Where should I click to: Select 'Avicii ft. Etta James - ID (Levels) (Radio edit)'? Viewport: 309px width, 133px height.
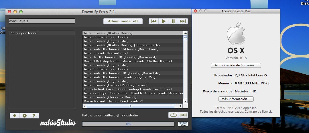tap(133, 57)
